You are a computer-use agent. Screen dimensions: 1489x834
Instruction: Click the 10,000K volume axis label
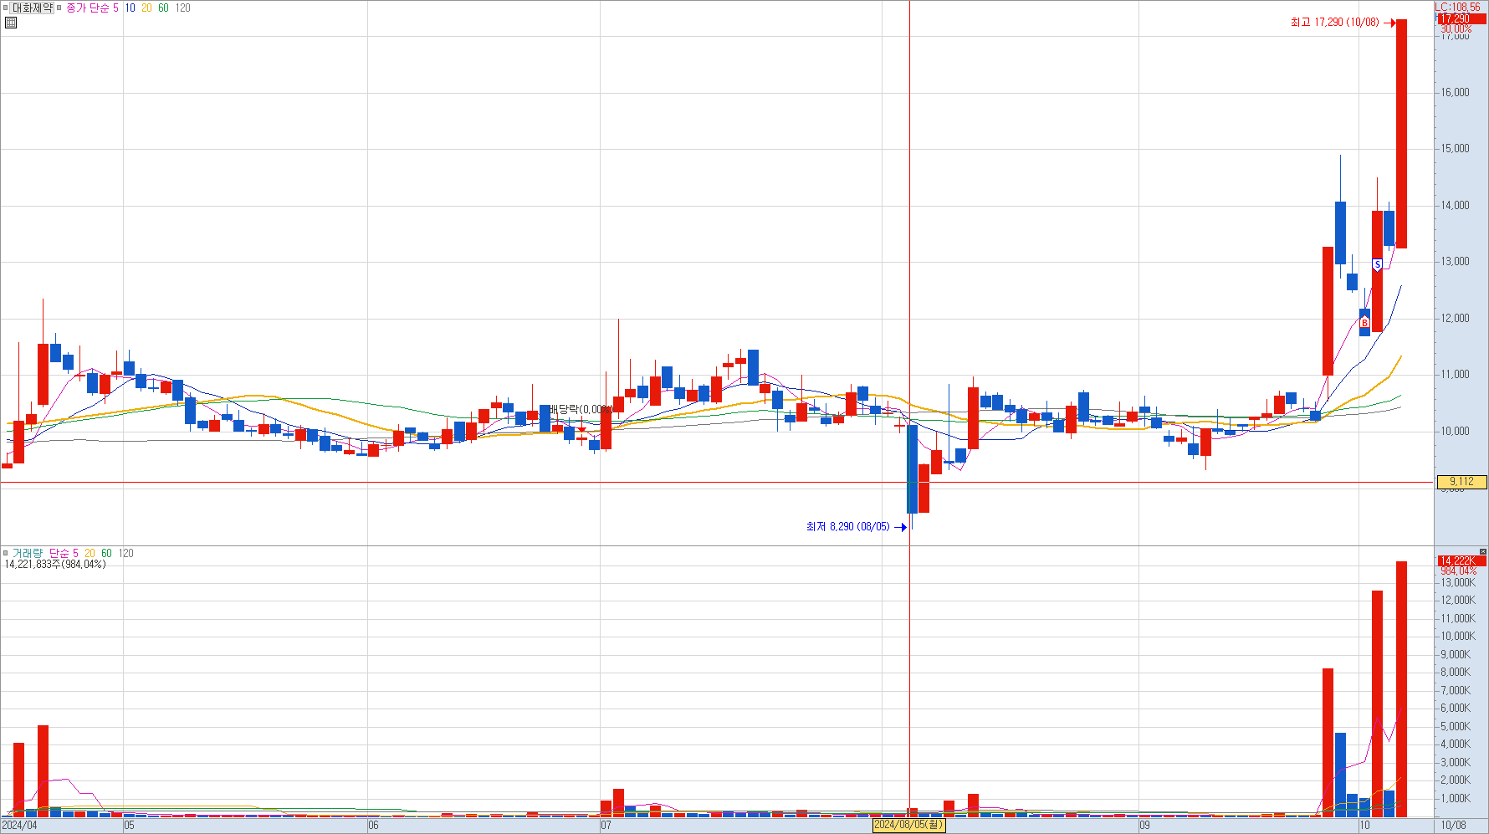click(1456, 637)
